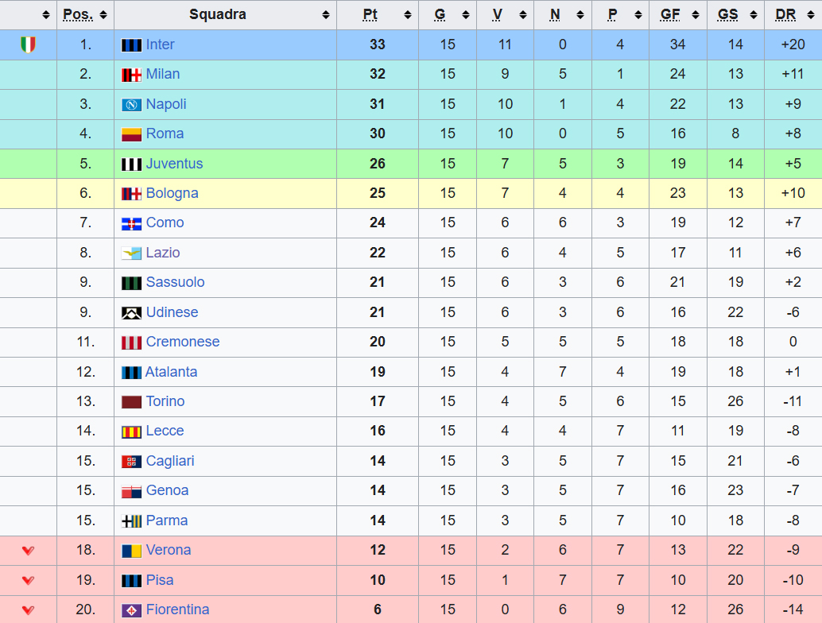This screenshot has width=822, height=623.
Task: Open the Atalanta team link
Action: [171, 372]
